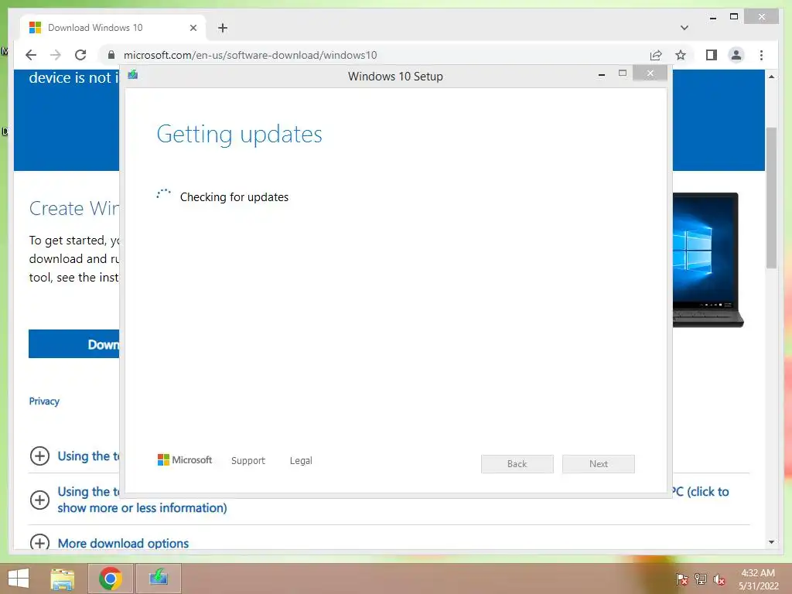Click Windows 10 Setup title icon
The height and width of the screenshot is (594, 792).
pos(133,75)
